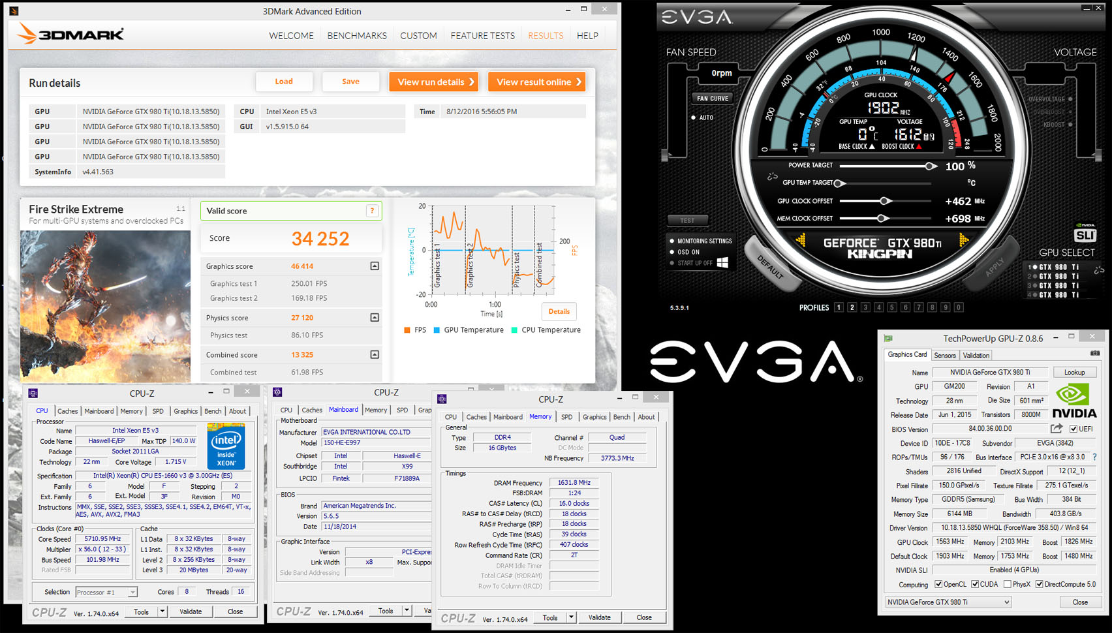Open the CUSTOM tab in 3DMark
The width and height of the screenshot is (1112, 633).
click(x=418, y=35)
